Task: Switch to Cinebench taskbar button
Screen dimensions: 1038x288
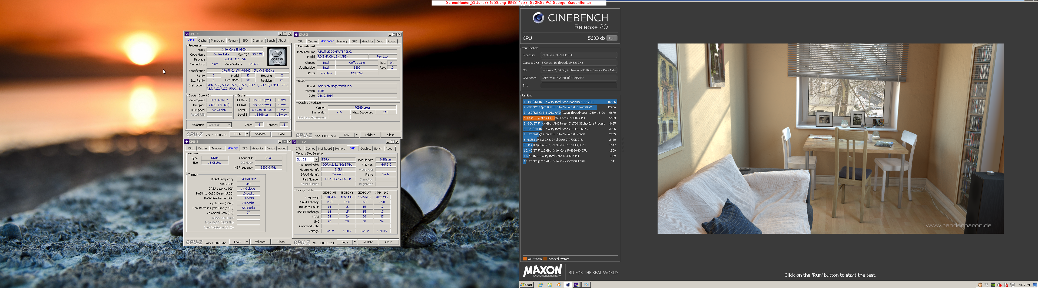Action: [568, 285]
